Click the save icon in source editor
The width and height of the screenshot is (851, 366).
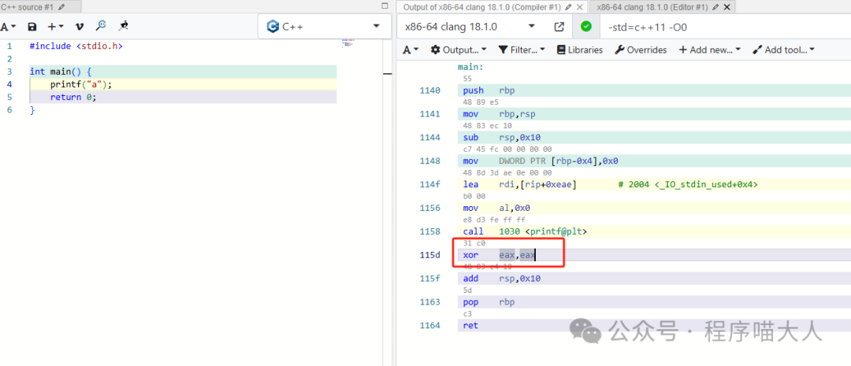click(x=32, y=27)
